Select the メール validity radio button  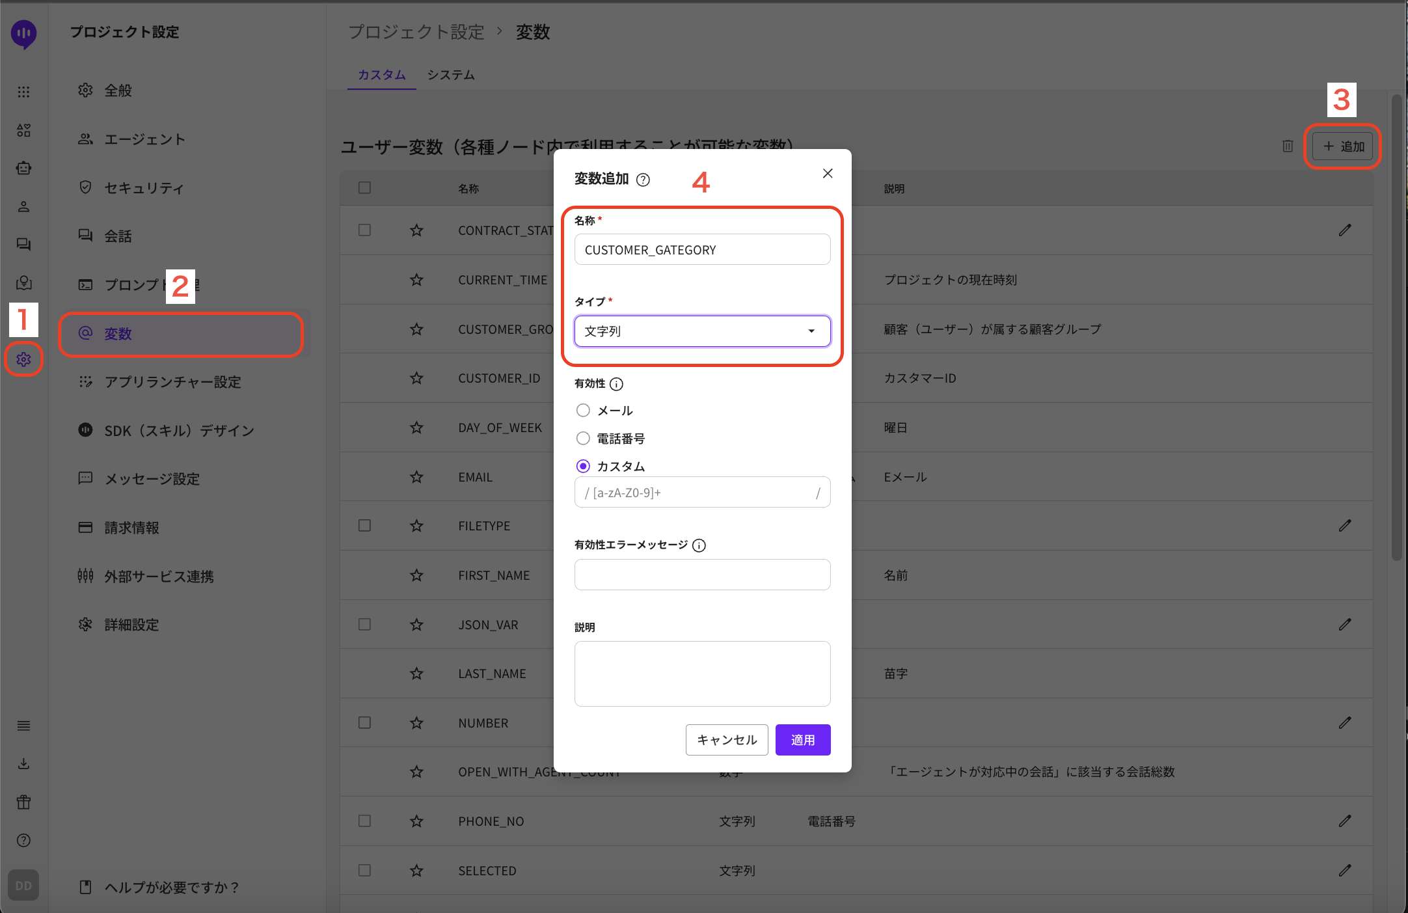583,411
